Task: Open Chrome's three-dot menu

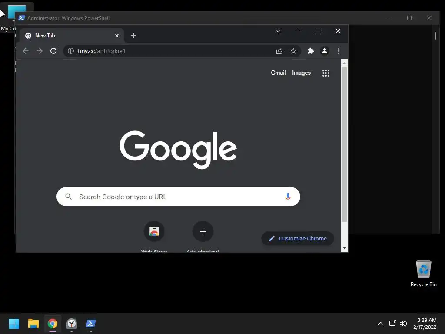Action: [x=339, y=51]
